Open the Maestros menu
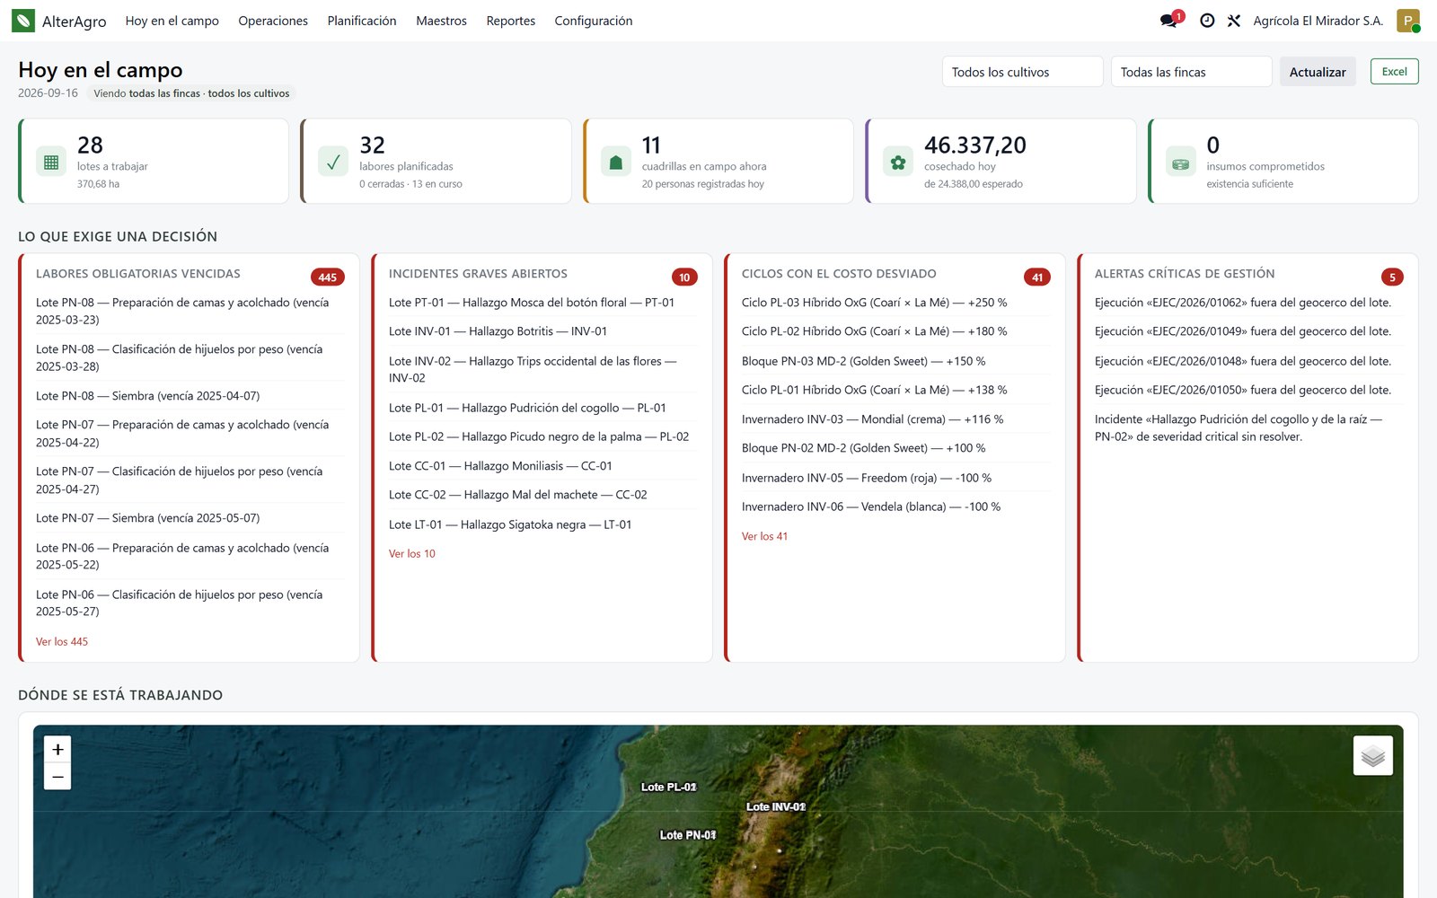Image resolution: width=1437 pixels, height=898 pixels. click(x=441, y=21)
